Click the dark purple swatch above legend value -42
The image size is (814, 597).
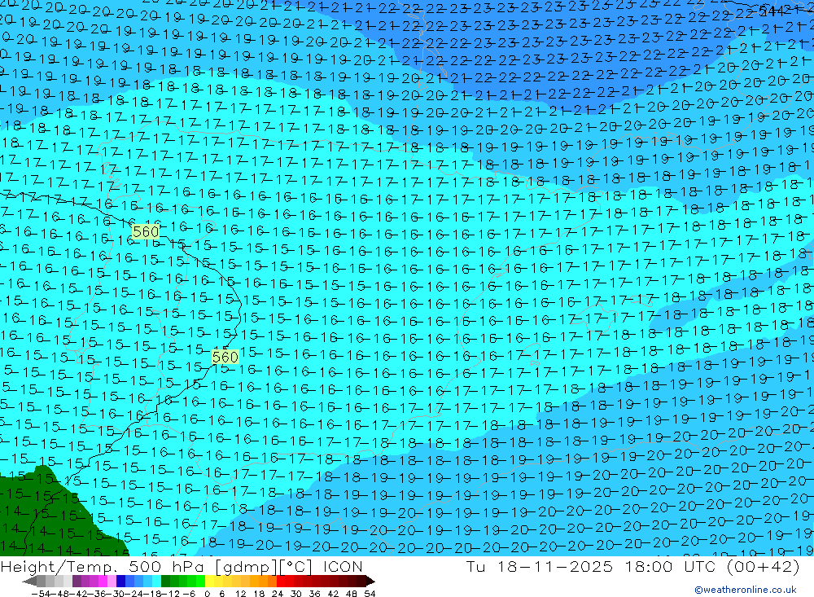(77, 581)
